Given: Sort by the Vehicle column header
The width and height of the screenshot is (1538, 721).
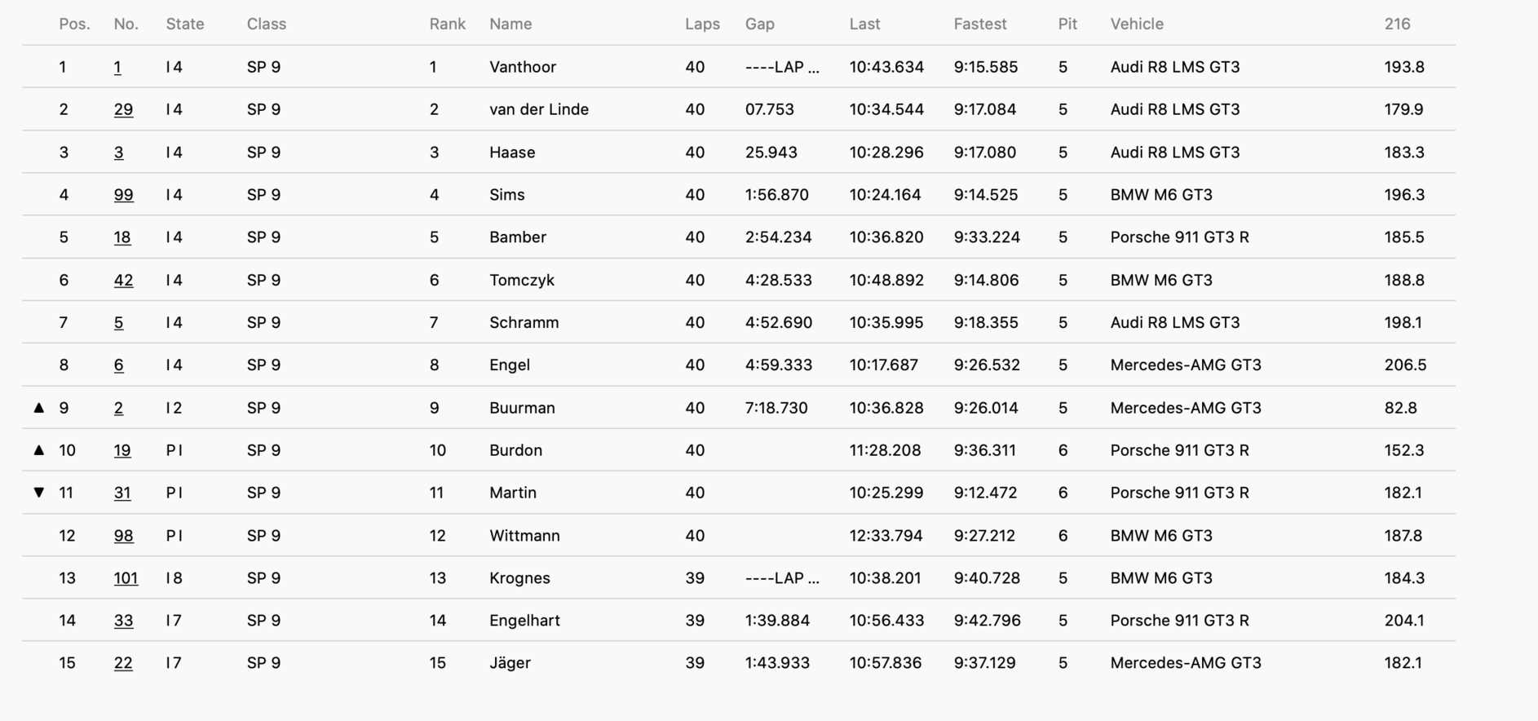Looking at the screenshot, I should pos(1137,24).
